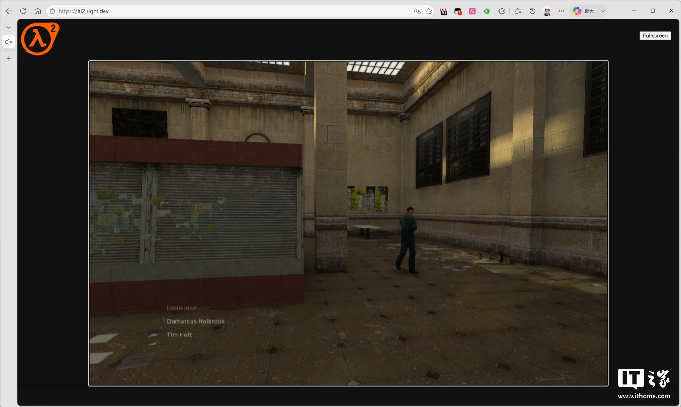Expand the Copilot chat dropdown arrow
Image resolution: width=681 pixels, height=407 pixels.
click(x=603, y=11)
